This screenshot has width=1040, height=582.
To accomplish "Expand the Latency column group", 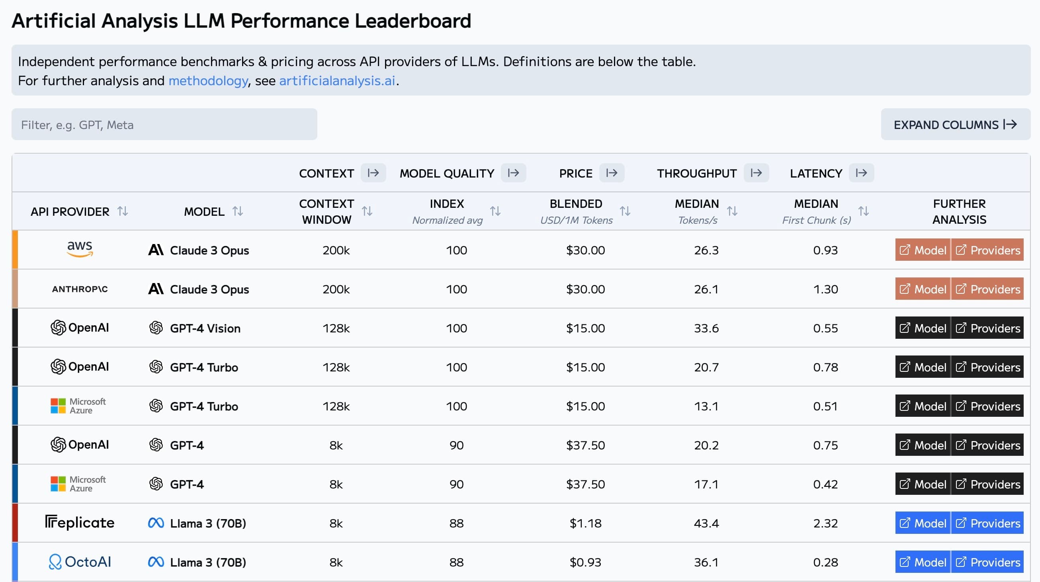I will click(862, 173).
